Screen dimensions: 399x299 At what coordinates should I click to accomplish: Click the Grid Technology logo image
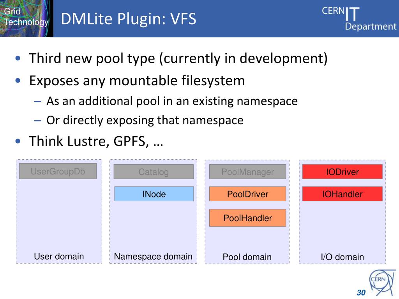pos(26,18)
